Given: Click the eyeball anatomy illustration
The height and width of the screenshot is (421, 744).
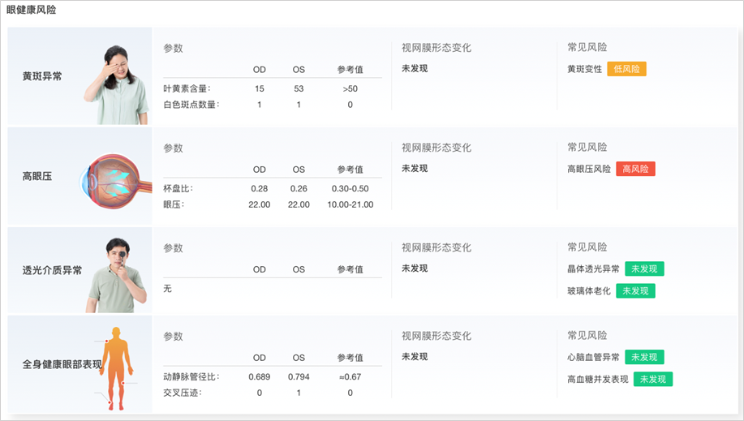Looking at the screenshot, I should pos(115,182).
